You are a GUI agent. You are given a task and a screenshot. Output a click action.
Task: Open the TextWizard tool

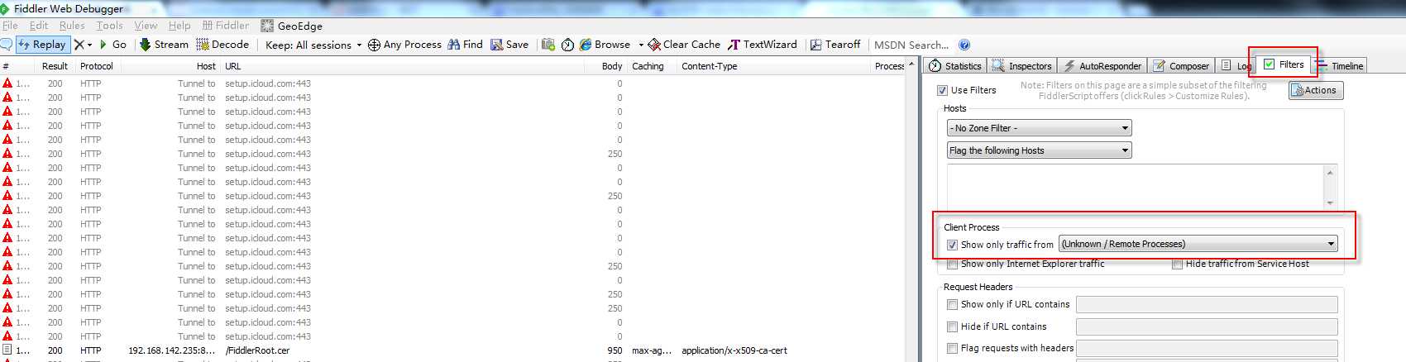[x=763, y=45]
